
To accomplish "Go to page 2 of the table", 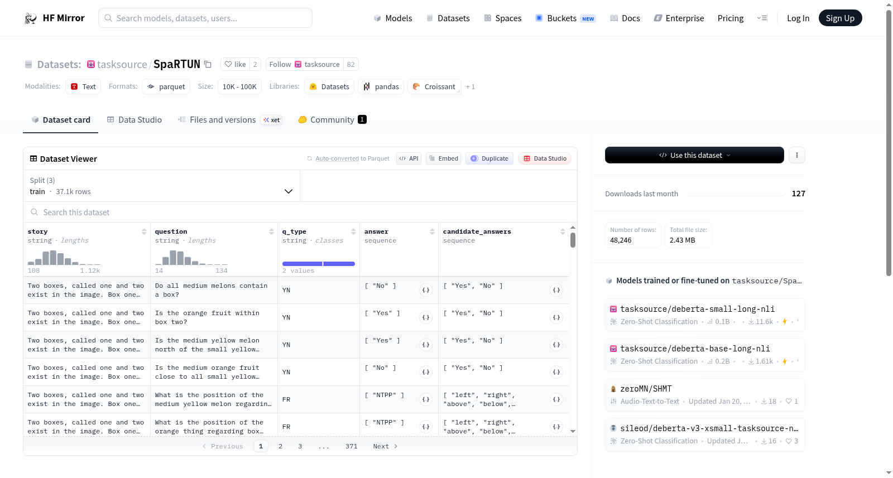I will pos(280,446).
